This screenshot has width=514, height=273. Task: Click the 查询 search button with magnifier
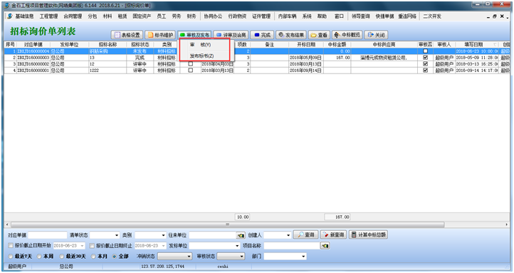[x=306, y=235]
